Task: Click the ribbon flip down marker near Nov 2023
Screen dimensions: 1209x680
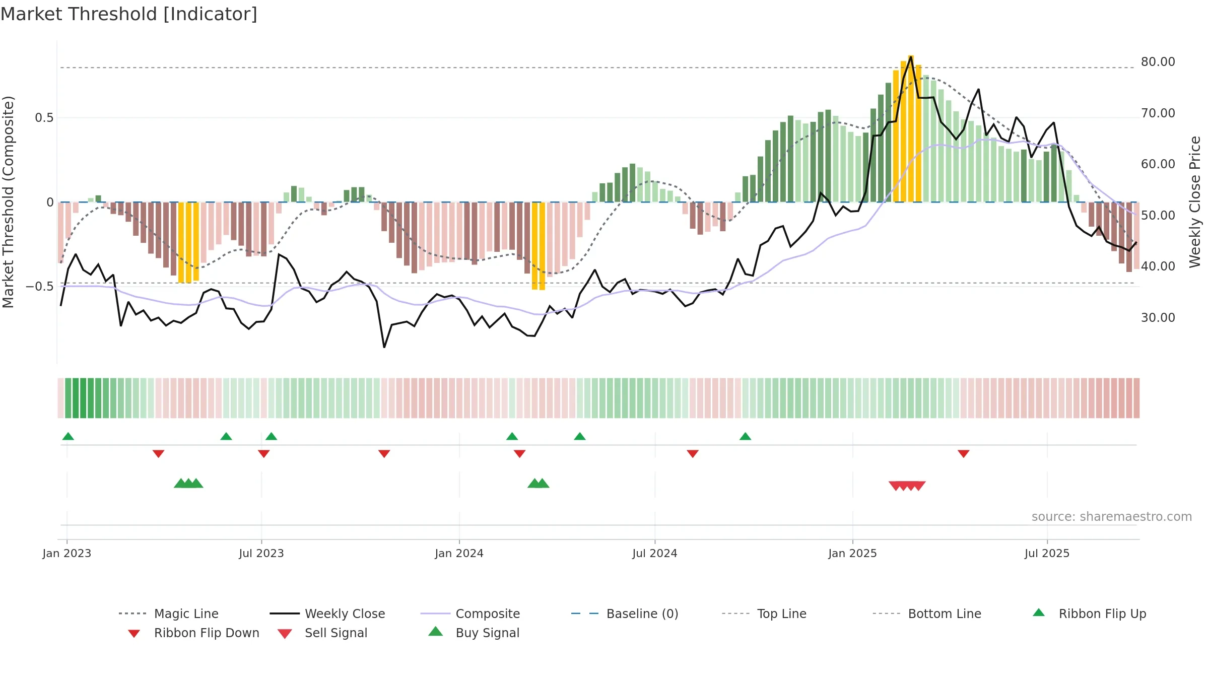Action: [x=384, y=454]
